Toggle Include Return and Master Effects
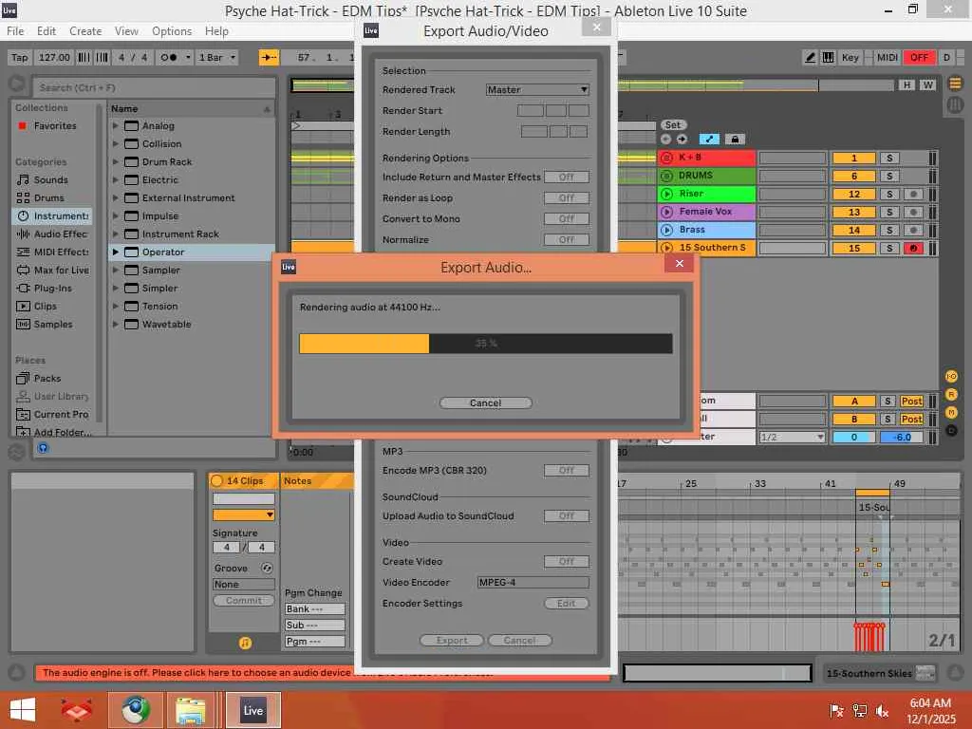The width and height of the screenshot is (972, 729). coord(566,178)
